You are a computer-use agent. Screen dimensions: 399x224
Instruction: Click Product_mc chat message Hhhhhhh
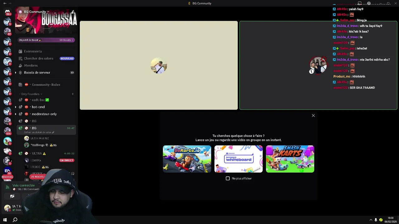click(349, 77)
